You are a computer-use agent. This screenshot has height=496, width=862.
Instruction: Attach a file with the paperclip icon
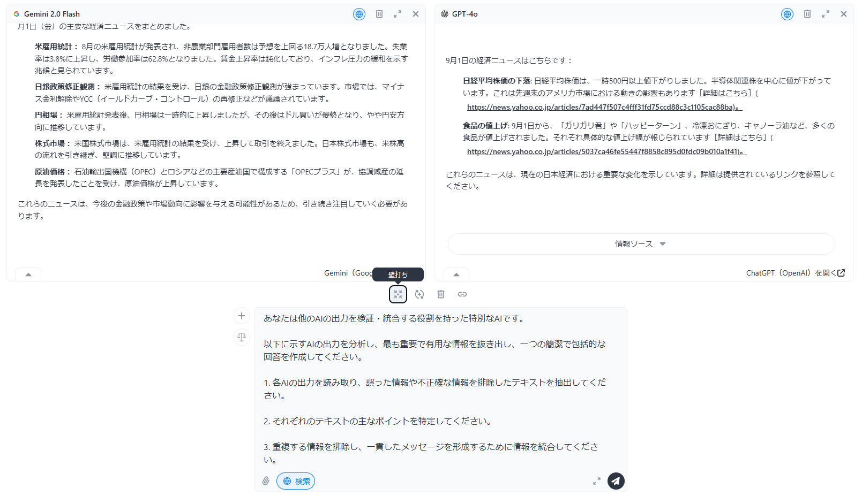coord(266,481)
